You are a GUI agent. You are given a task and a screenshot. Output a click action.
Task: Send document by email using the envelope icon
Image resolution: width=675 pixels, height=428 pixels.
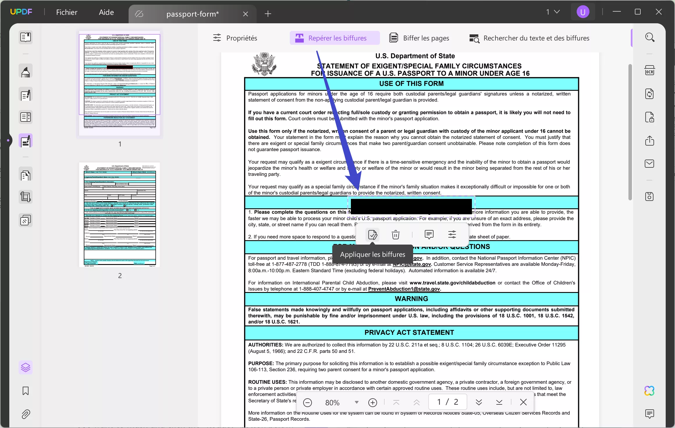[649, 163]
